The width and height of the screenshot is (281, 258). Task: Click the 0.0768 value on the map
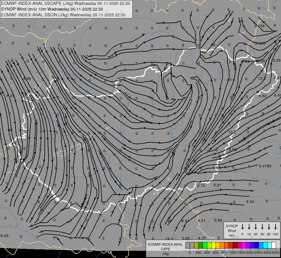265,166
